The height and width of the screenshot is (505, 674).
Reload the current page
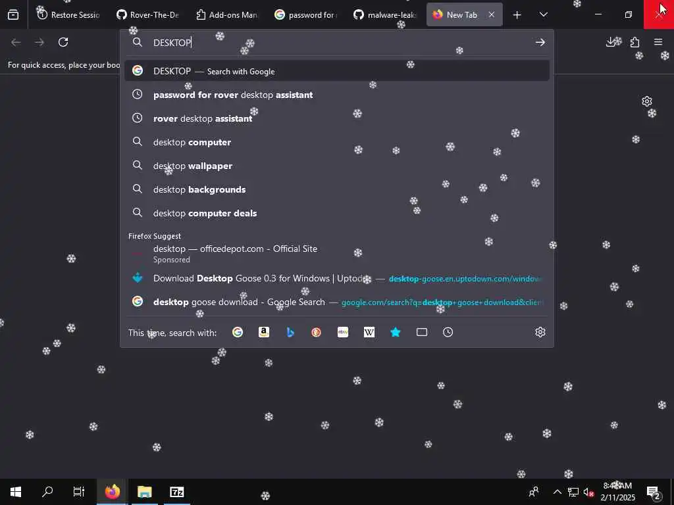(x=63, y=42)
